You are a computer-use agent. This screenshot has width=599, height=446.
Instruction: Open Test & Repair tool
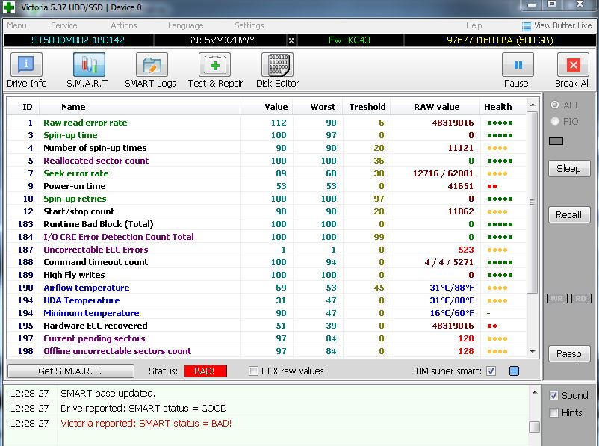(x=215, y=70)
